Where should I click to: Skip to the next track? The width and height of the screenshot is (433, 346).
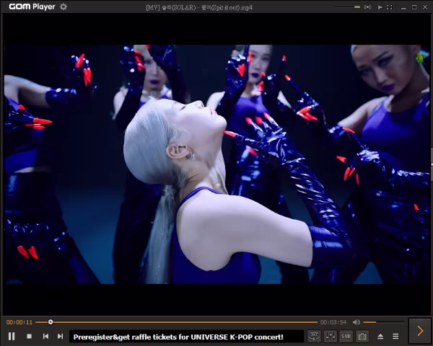pyautogui.click(x=60, y=336)
